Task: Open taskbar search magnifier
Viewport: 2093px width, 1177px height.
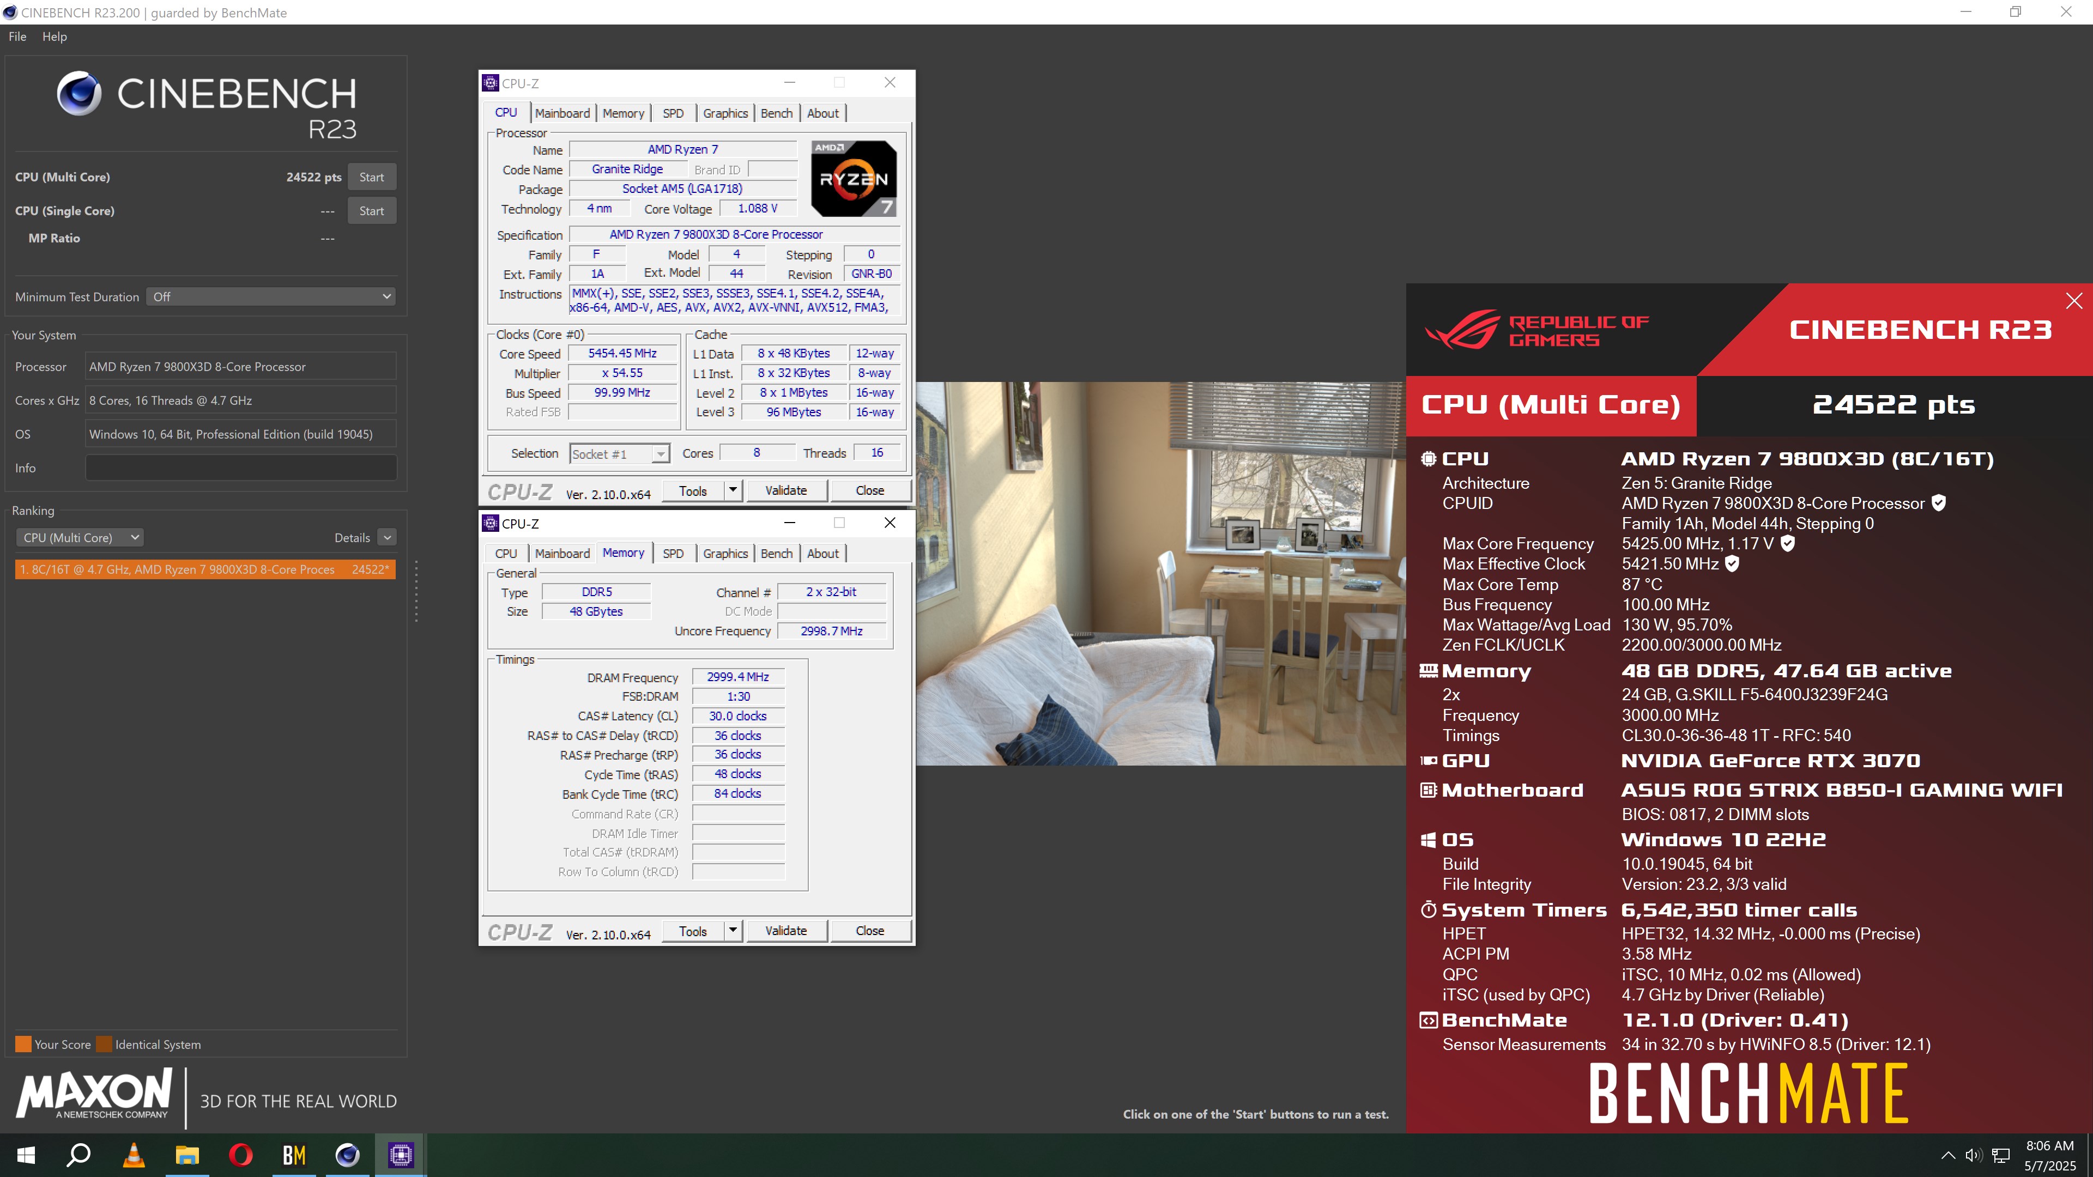Action: 79,1155
